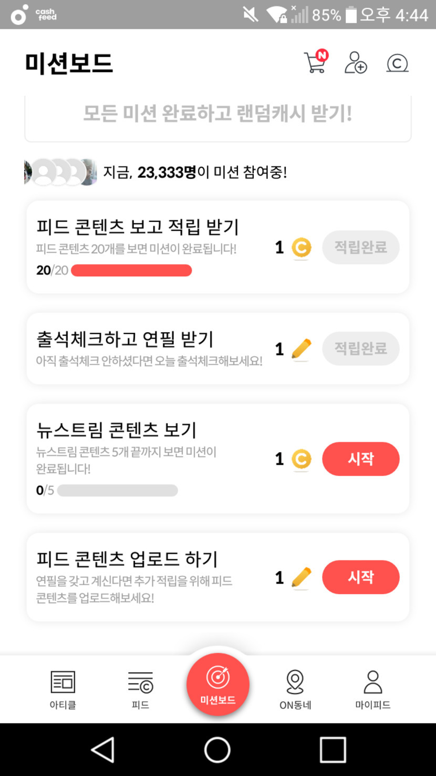436x776 pixels.
Task: Start the 뉴스트림 콘텐츠 보기 mission
Action: point(360,459)
